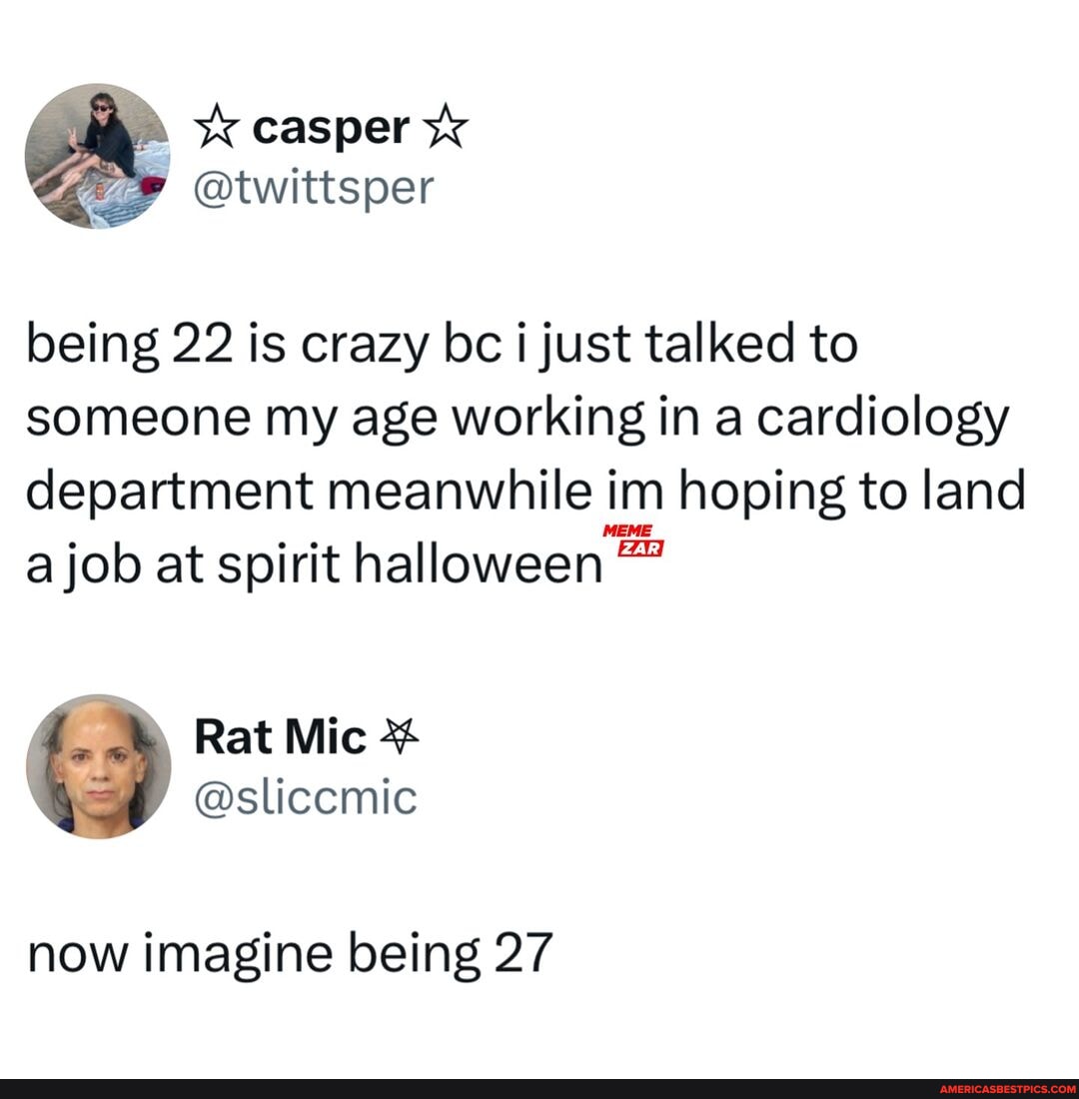Open the @sliccmic handle
1079x1099 pixels.
coord(306,796)
